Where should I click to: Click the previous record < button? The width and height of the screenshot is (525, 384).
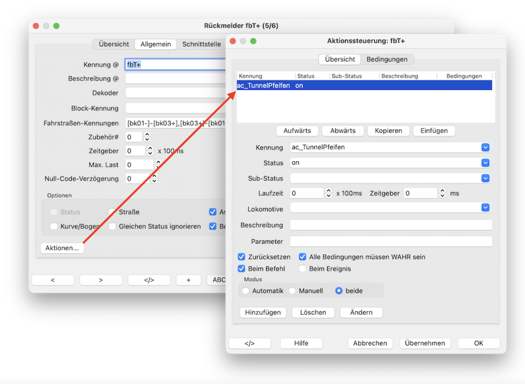(x=53, y=280)
